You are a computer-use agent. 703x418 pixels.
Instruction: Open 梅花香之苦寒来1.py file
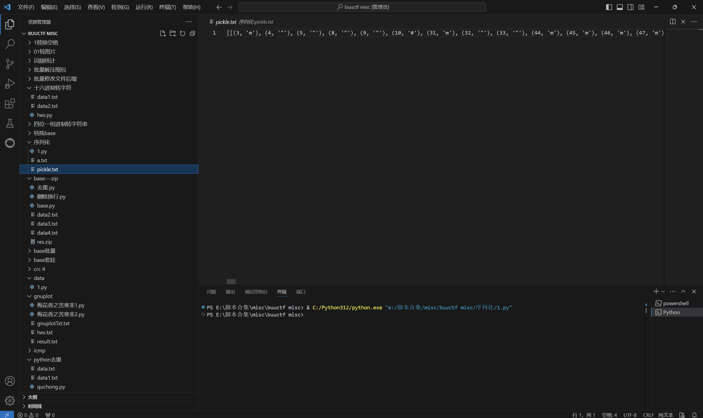(109, 305)
